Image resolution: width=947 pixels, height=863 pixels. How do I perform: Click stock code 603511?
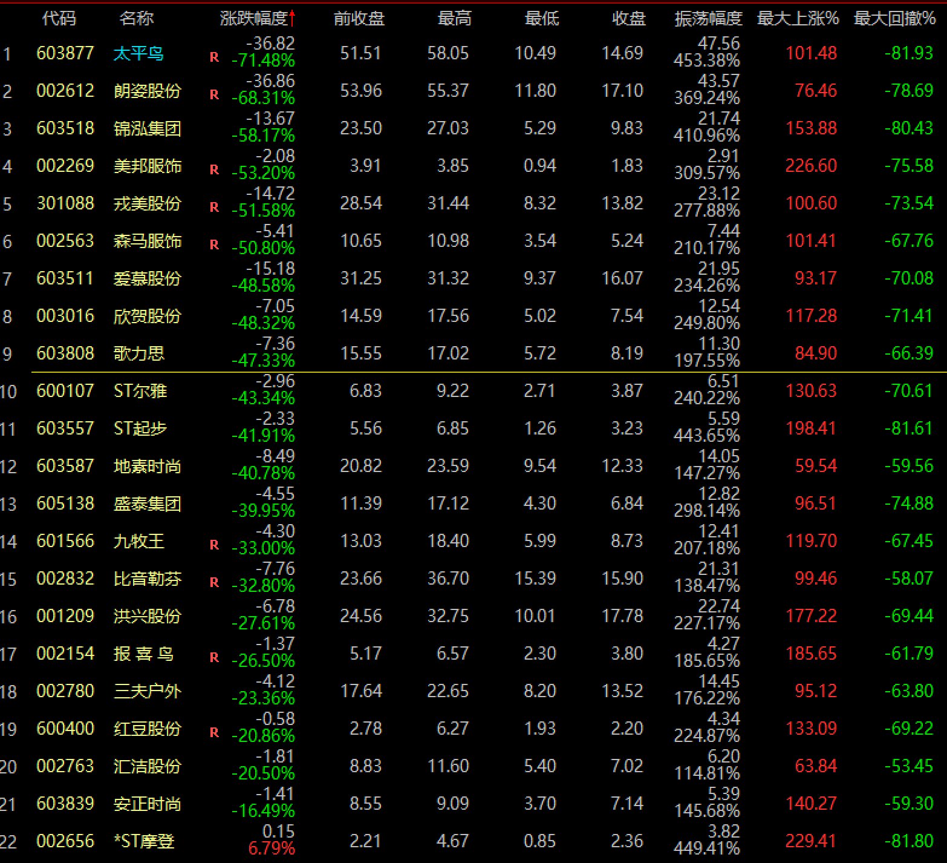65,278
